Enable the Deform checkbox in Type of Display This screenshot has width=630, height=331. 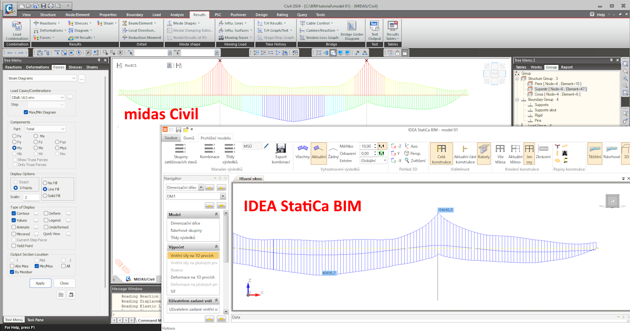point(46,214)
